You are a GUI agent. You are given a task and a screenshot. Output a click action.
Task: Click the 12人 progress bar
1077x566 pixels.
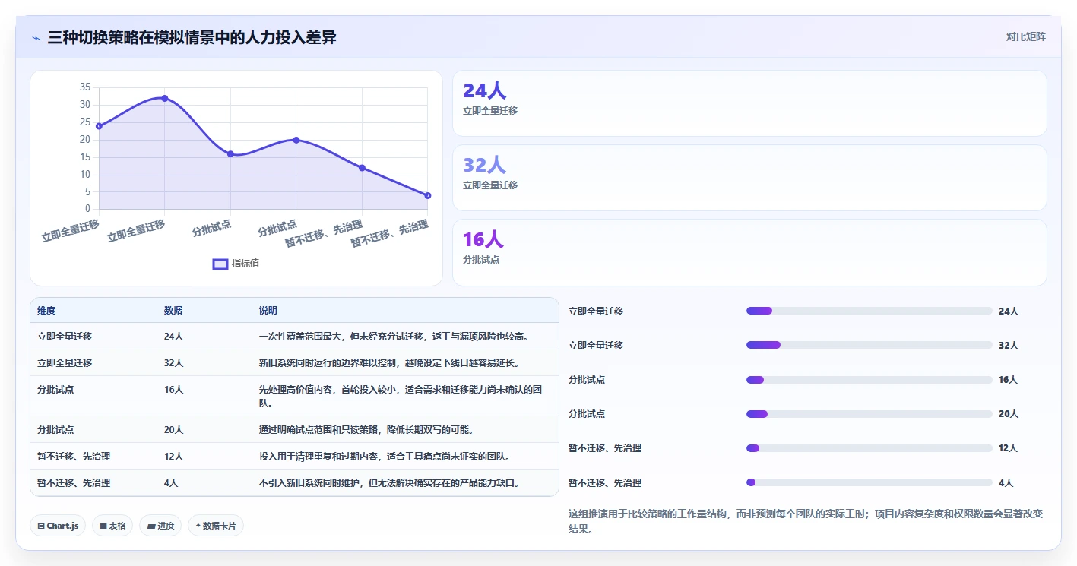[870, 448]
